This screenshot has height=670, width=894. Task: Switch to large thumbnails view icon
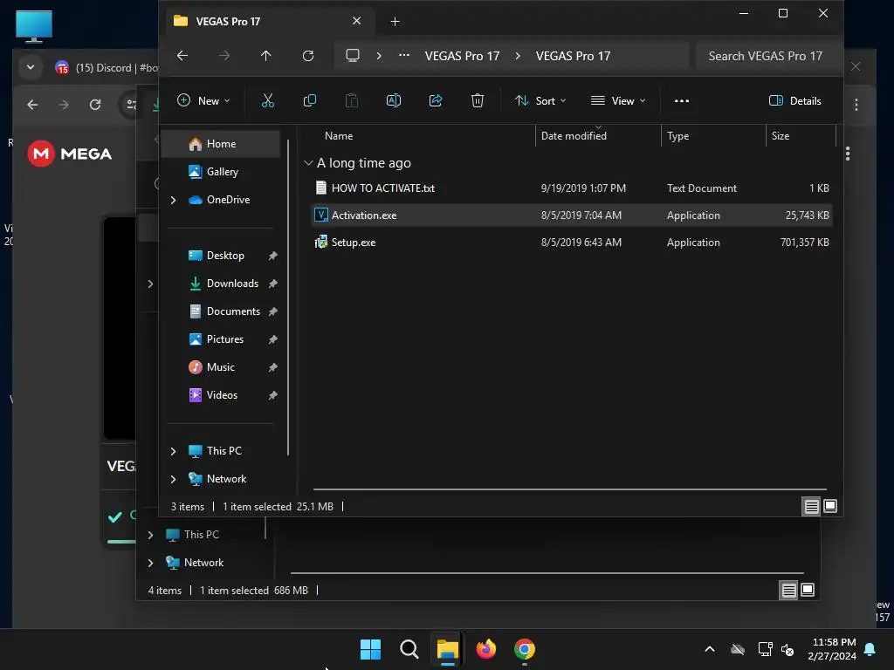(830, 506)
